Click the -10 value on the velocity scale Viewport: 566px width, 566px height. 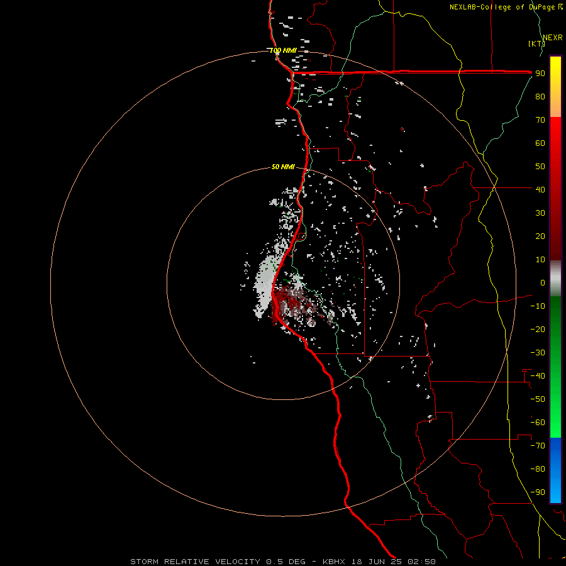click(538, 306)
